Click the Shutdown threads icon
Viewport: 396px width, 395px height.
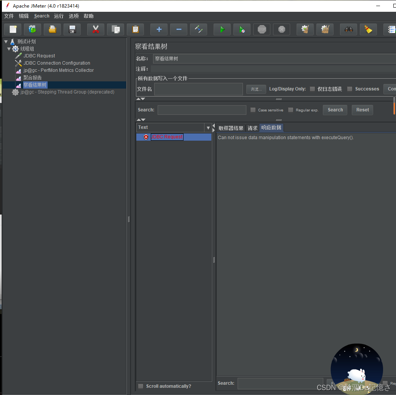click(282, 30)
